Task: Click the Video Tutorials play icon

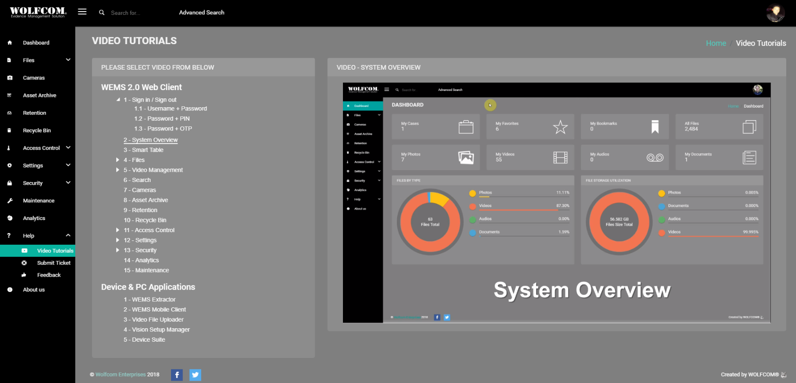Action: [24, 251]
